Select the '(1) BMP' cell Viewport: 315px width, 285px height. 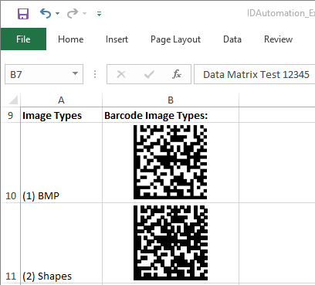pyautogui.click(x=61, y=163)
